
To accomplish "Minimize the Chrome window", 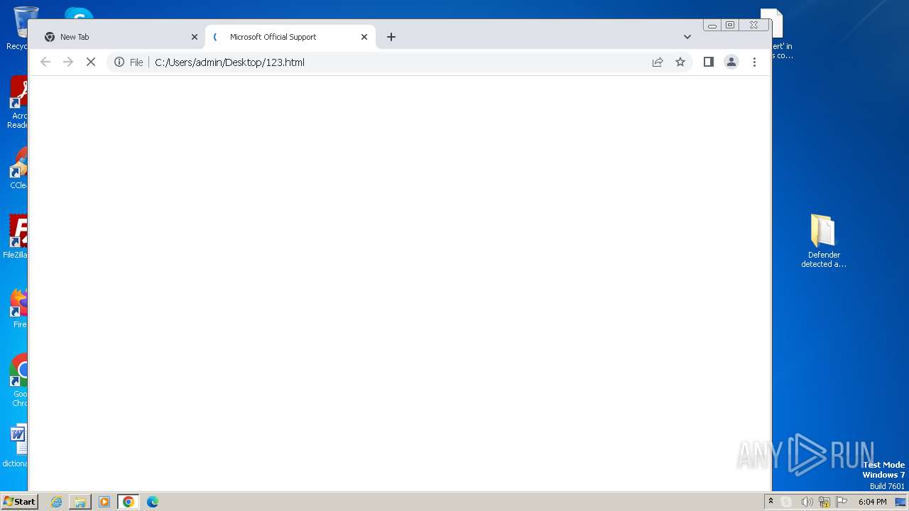I will click(x=712, y=25).
